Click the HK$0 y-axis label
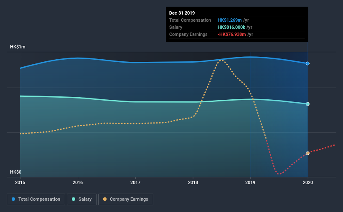Screen dimensions: 343x212 [15, 172]
